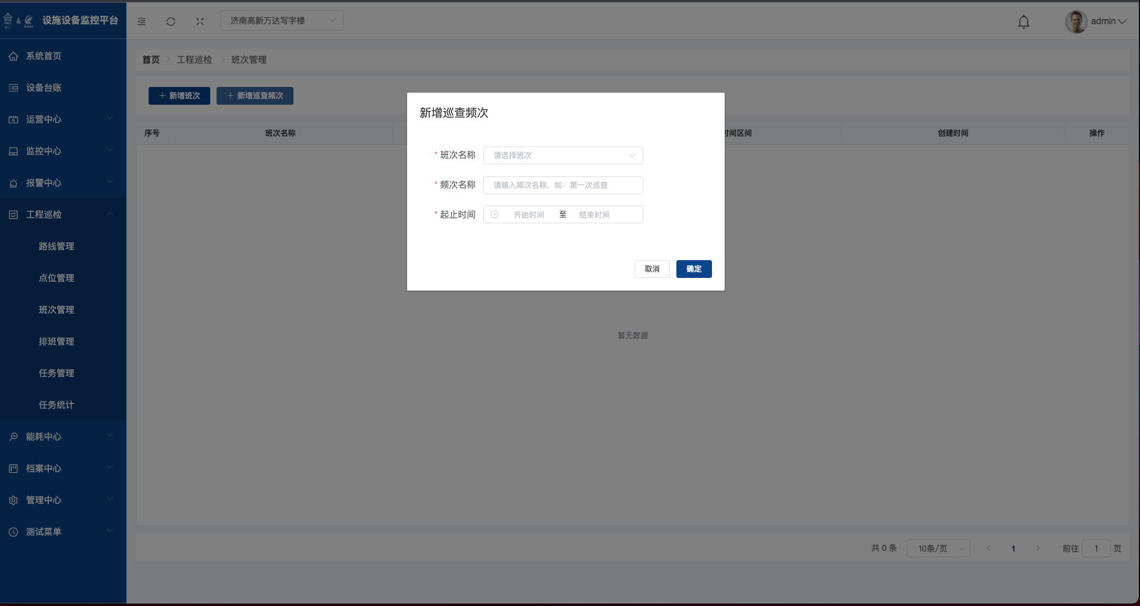Viewport: 1140px width, 606px height.
Task: Open 路线管理 in the sidebar
Action: coord(57,246)
